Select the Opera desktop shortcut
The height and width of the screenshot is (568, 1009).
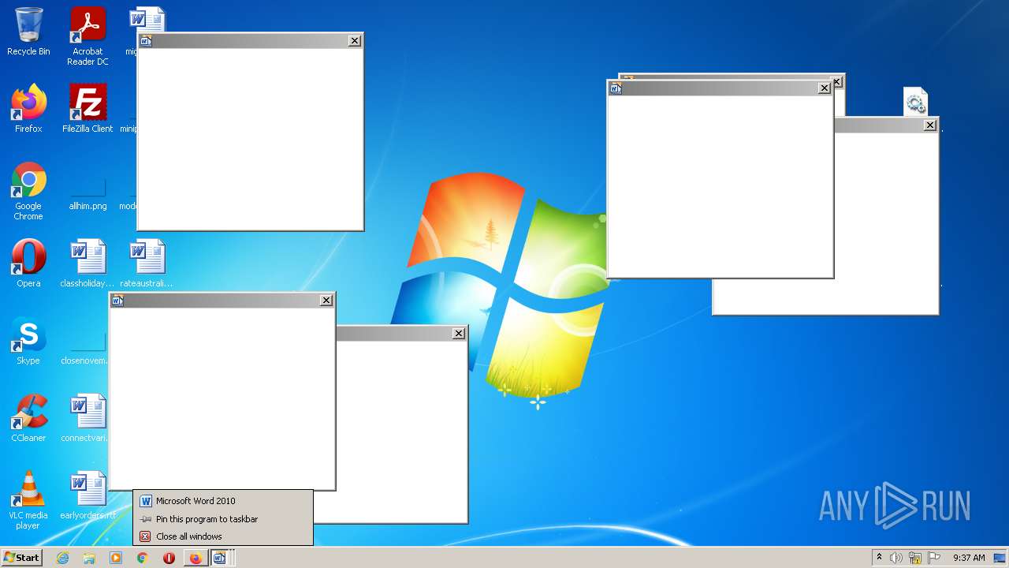[x=28, y=263]
